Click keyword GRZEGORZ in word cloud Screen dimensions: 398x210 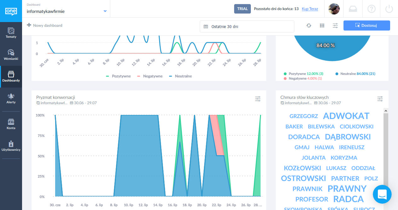304,116
